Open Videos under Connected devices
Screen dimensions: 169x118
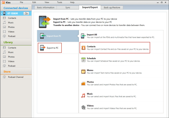point(11,32)
